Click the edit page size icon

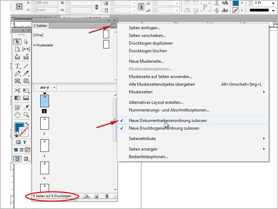pos(86,196)
